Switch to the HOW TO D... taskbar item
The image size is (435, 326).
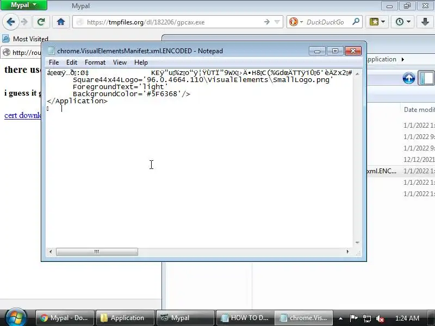coord(245,318)
